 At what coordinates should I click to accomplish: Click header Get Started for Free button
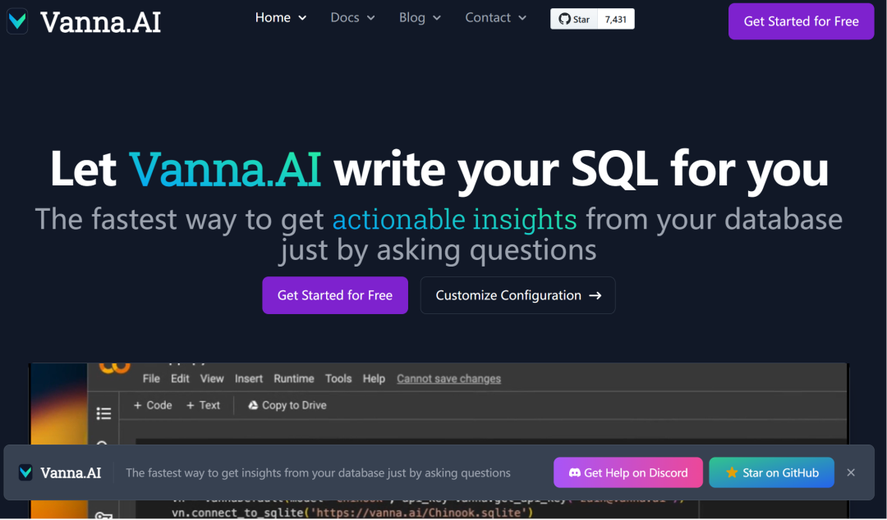801,21
